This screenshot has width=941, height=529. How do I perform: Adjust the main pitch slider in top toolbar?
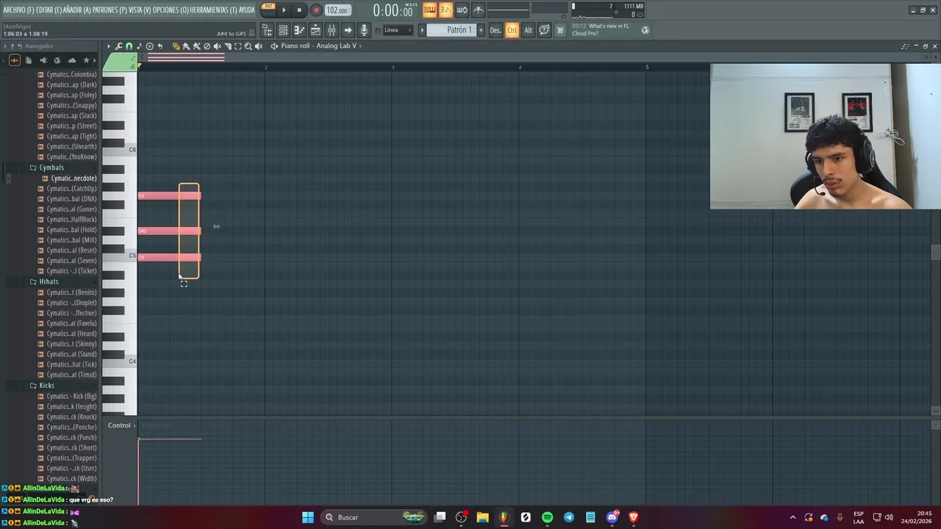[548, 9]
